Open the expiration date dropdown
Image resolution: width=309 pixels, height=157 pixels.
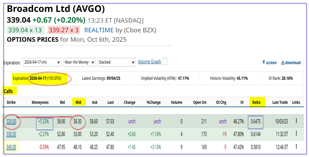coord(42,62)
